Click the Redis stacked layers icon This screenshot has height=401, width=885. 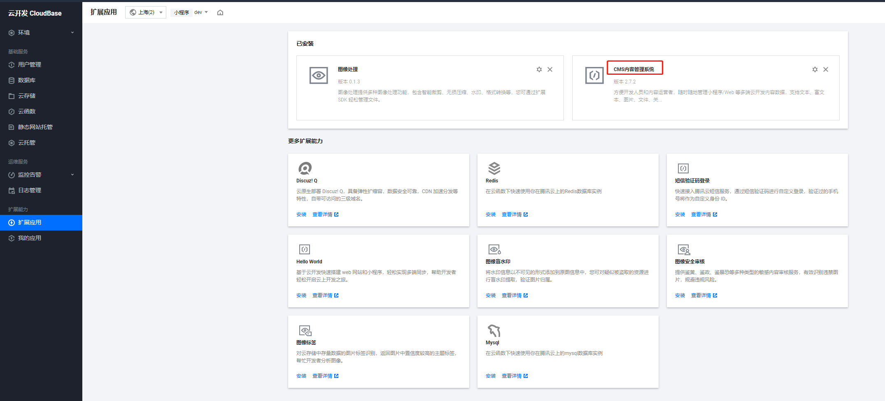point(494,168)
